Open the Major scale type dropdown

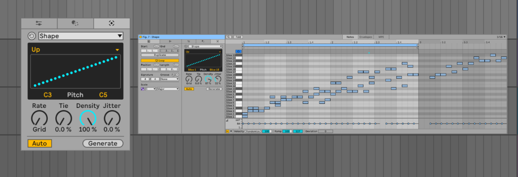(x=168, y=89)
